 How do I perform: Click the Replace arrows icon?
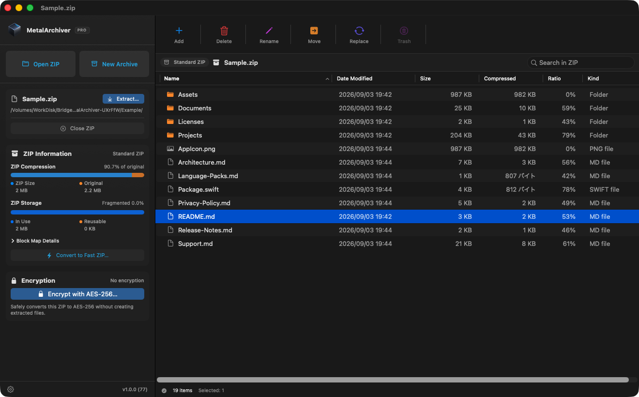(x=359, y=31)
